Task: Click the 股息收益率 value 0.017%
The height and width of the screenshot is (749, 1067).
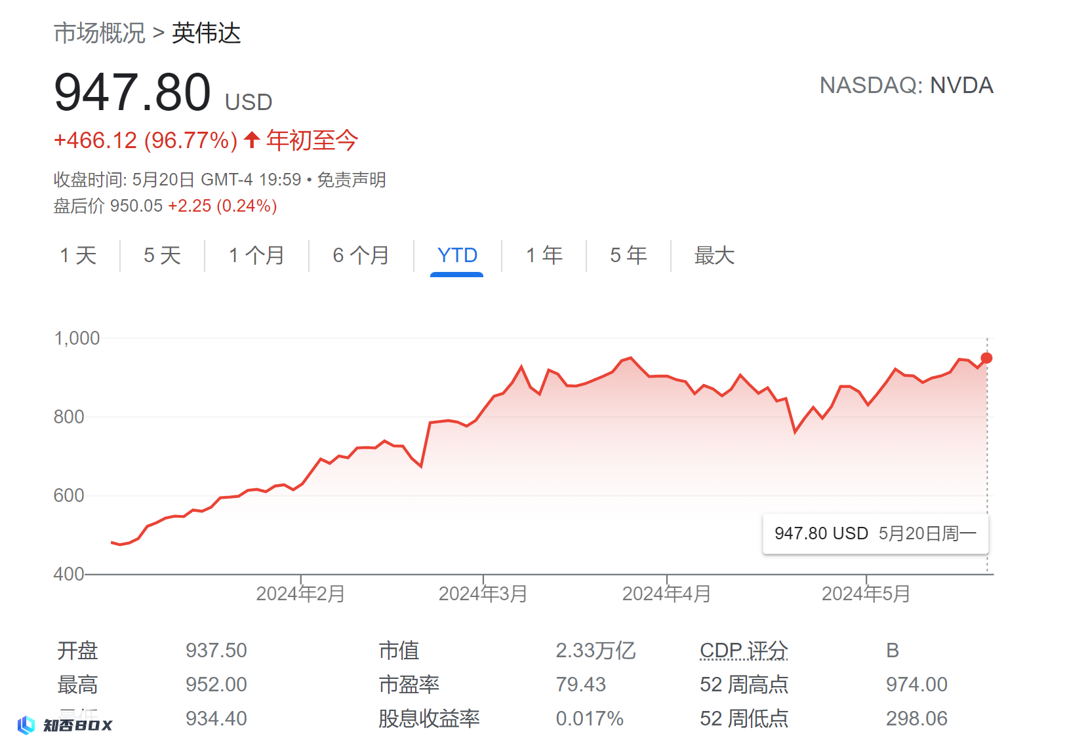Action: click(590, 718)
